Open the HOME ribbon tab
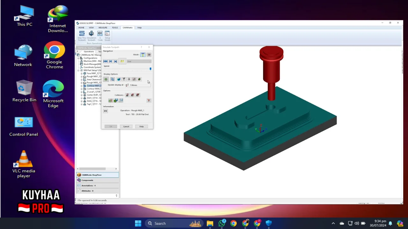Screen dimensions: 408x229 (x=82, y=28)
